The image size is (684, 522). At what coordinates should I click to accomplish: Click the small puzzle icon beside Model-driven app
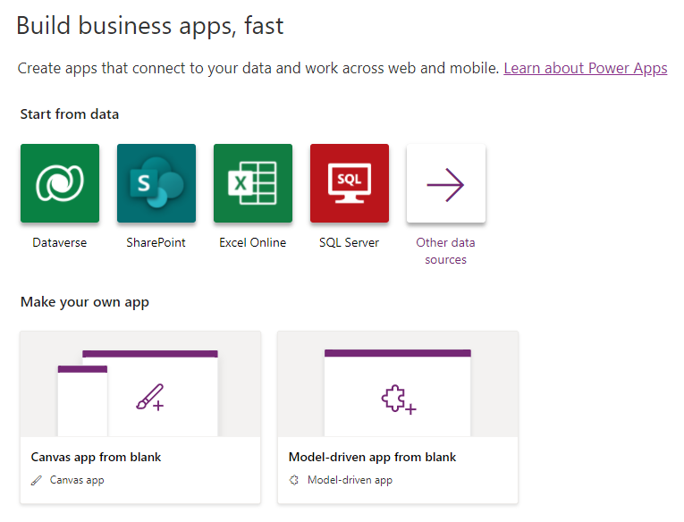(294, 480)
